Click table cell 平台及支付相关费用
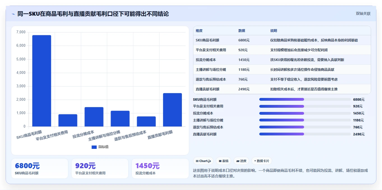 point(211,50)
